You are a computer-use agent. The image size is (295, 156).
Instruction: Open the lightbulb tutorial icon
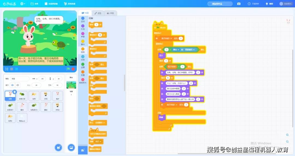[x=267, y=4]
